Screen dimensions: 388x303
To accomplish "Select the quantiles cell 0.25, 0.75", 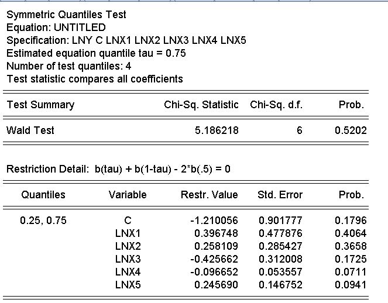I will 43,221.
